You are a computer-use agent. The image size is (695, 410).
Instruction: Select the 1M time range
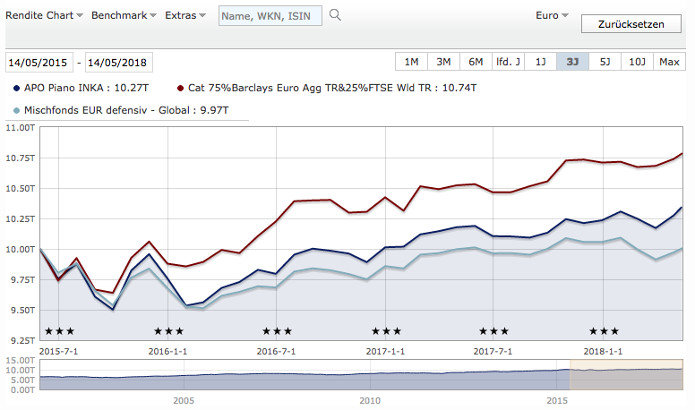411,62
